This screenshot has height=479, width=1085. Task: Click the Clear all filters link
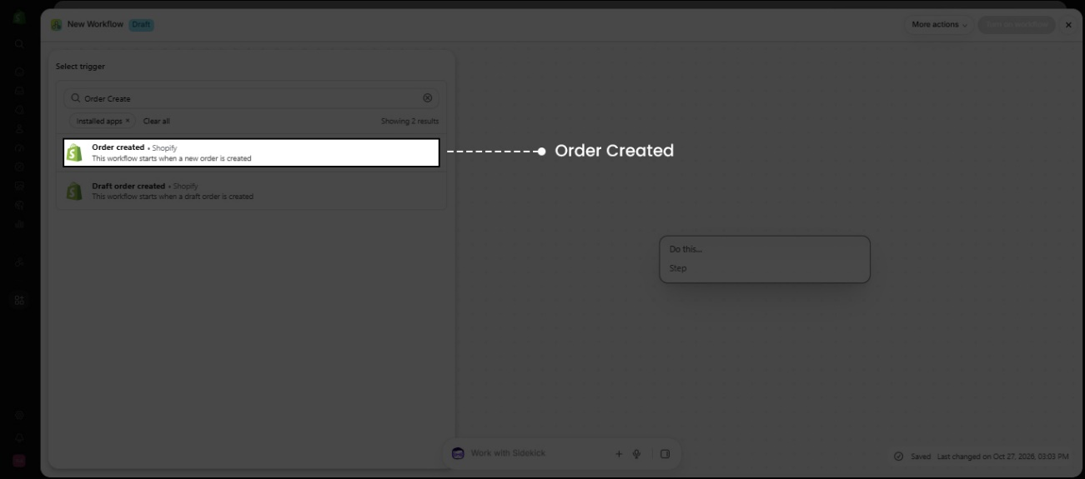pyautogui.click(x=156, y=121)
